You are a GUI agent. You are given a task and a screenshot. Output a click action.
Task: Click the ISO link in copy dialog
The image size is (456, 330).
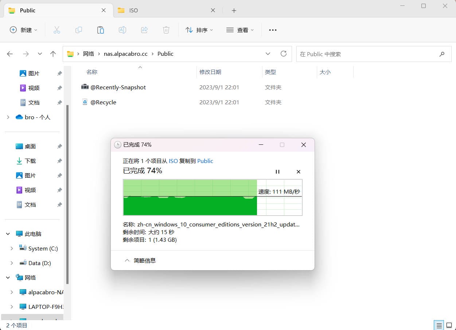point(173,161)
